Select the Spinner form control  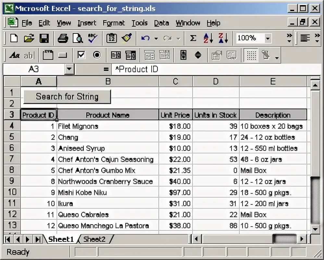coord(198,55)
